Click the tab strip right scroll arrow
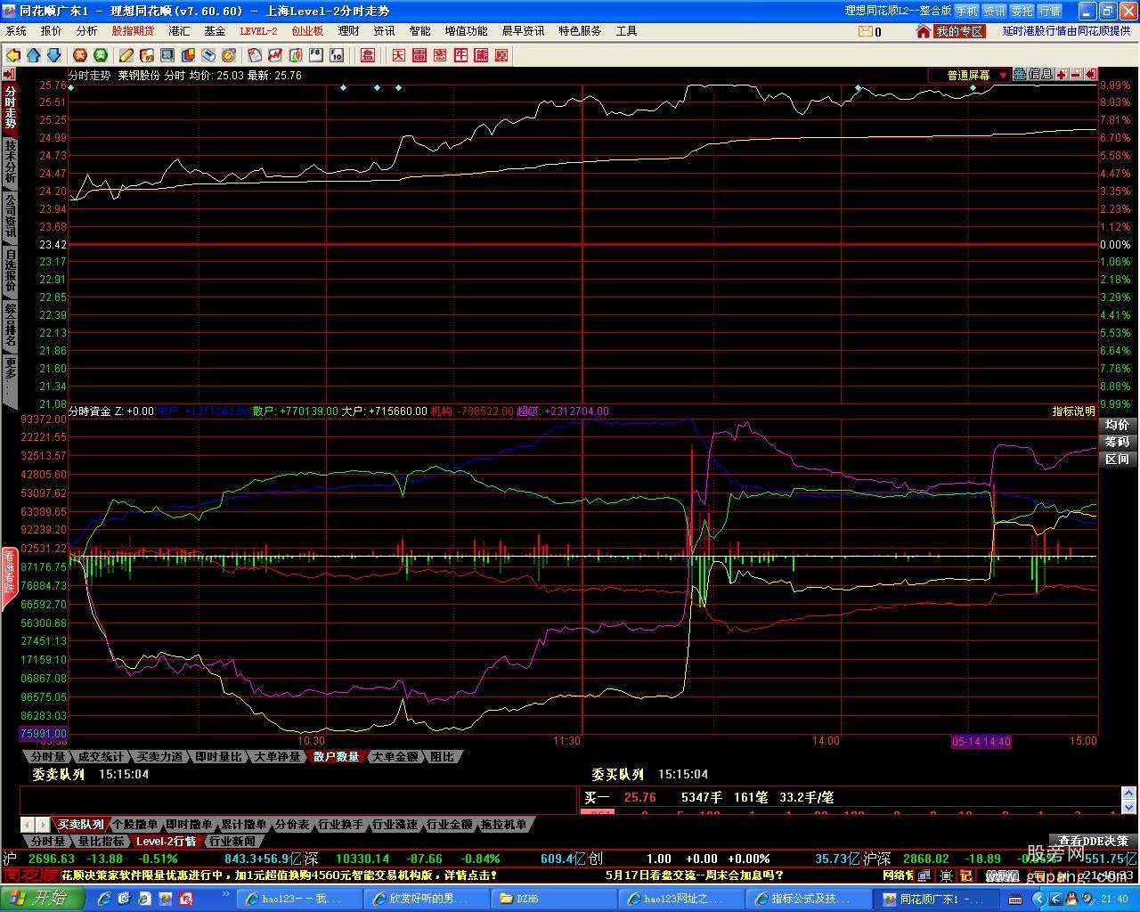Screen dimensions: 1140x912 pyautogui.click(x=43, y=825)
